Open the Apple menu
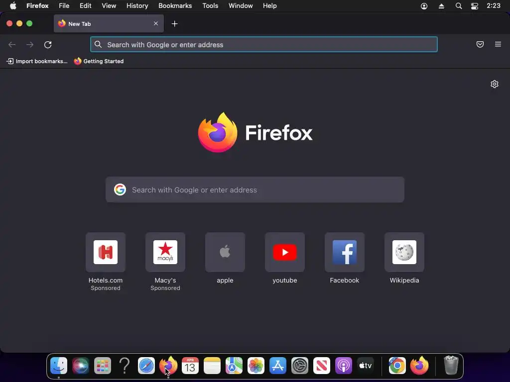Viewport: 510px width, 382px height. pos(13,6)
